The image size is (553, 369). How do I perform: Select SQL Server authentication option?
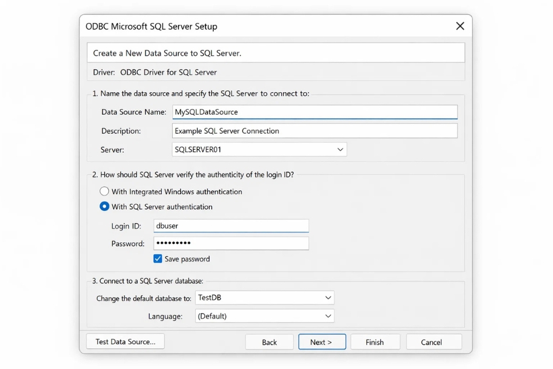coord(104,206)
